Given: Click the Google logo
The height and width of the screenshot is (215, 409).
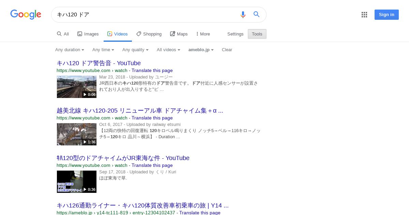Looking at the screenshot, I should [x=26, y=14].
